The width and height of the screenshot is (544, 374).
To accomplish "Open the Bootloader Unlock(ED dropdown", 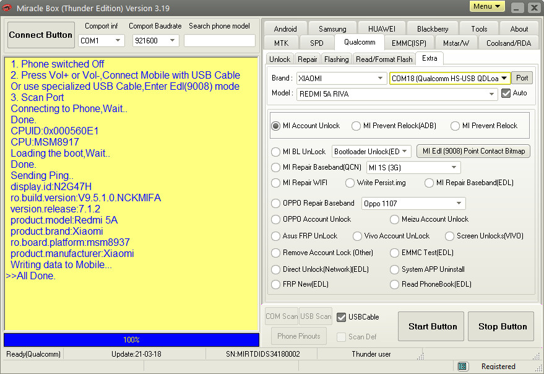I will [371, 152].
